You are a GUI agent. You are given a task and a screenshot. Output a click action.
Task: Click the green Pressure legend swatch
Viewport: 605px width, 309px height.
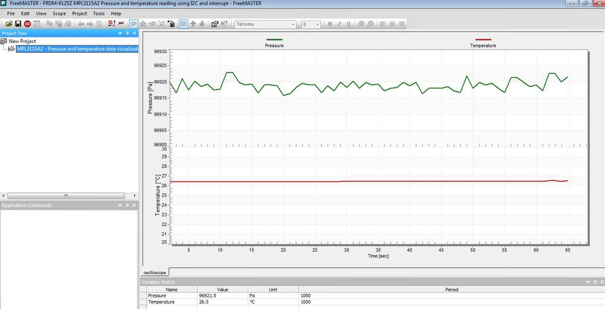tap(274, 39)
